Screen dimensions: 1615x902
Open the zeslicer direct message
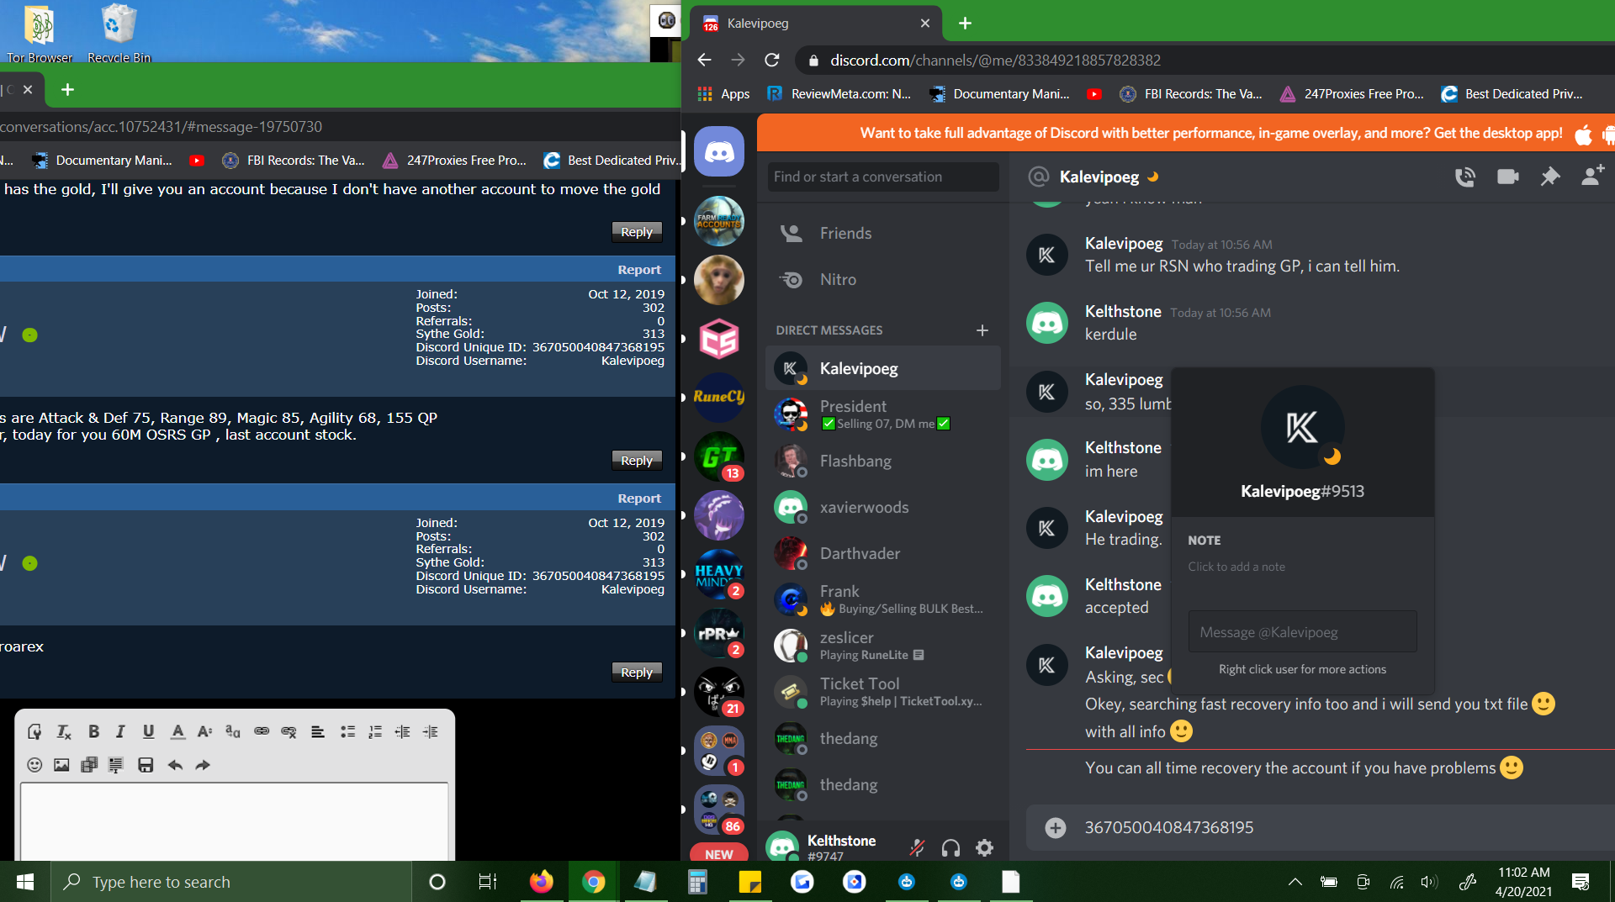(x=883, y=646)
